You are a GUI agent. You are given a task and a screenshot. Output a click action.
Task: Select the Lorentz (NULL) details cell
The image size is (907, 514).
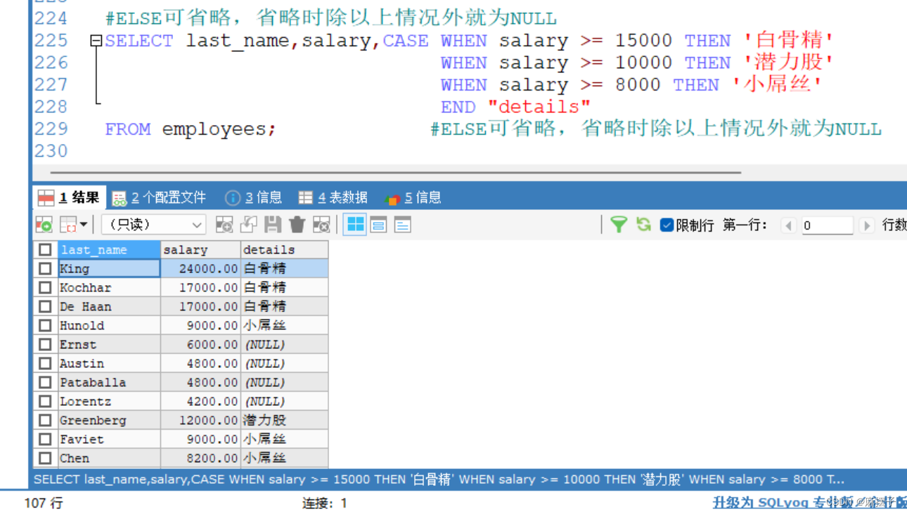pyautogui.click(x=284, y=401)
